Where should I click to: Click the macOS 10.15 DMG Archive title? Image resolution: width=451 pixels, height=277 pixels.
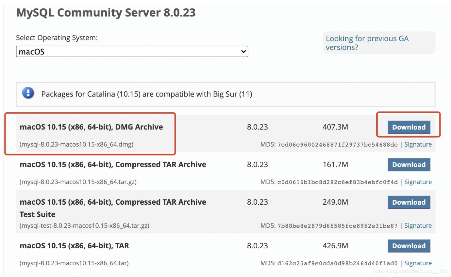[91, 127]
